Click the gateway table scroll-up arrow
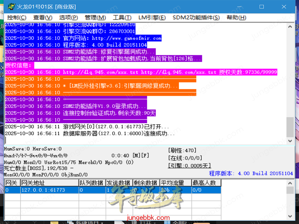This screenshot has width=299, height=224. click(290, 183)
